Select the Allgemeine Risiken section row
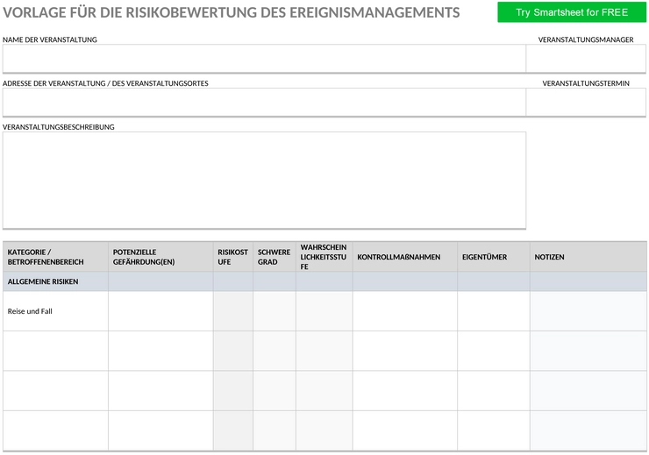The height and width of the screenshot is (455, 649). click(324, 281)
